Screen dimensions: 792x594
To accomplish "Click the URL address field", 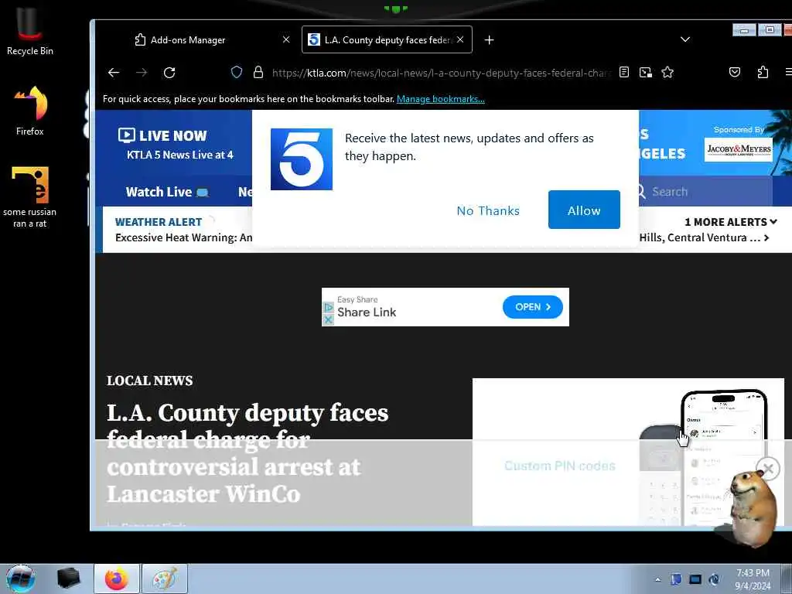I will (x=441, y=73).
